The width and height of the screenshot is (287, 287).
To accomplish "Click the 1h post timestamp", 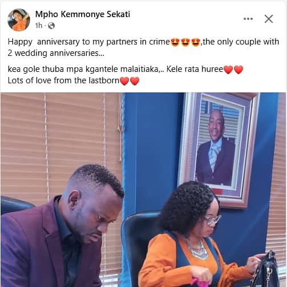I will click(x=39, y=25).
